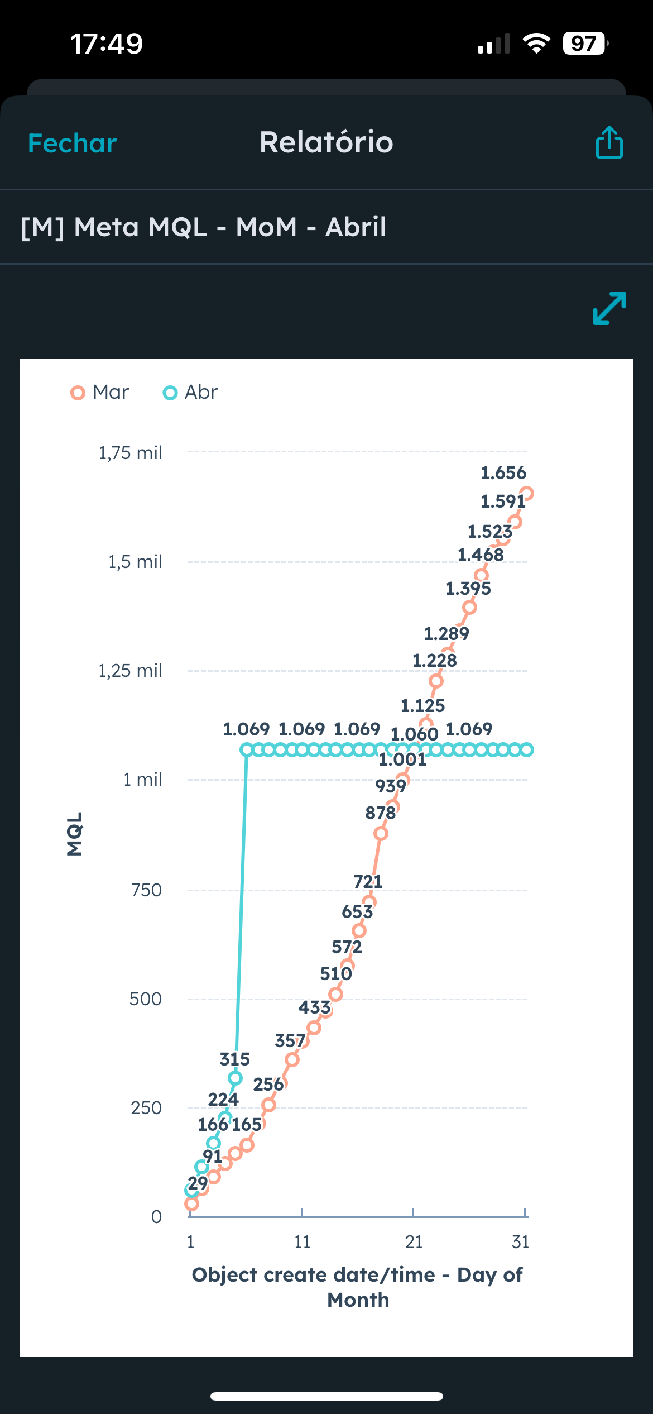The width and height of the screenshot is (653, 1414).
Task: Tap the 17:49 clock in status bar
Action: click(107, 44)
